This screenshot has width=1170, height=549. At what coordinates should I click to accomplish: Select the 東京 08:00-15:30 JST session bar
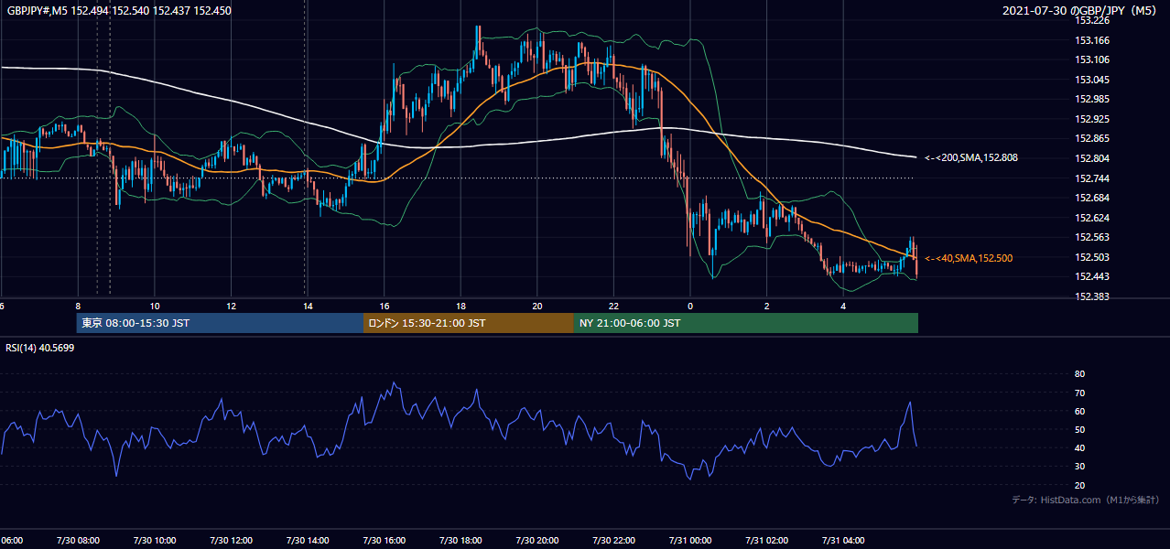[220, 323]
